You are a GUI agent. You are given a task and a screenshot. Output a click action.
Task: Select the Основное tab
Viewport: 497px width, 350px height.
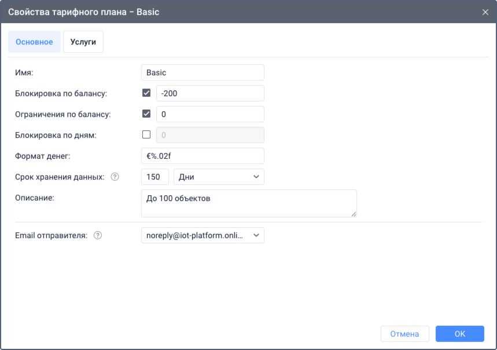(34, 42)
